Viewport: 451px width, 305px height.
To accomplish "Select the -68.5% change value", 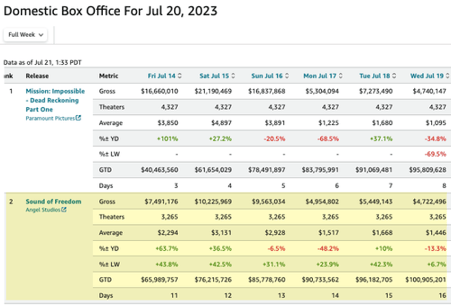I will pyautogui.click(x=328, y=139).
